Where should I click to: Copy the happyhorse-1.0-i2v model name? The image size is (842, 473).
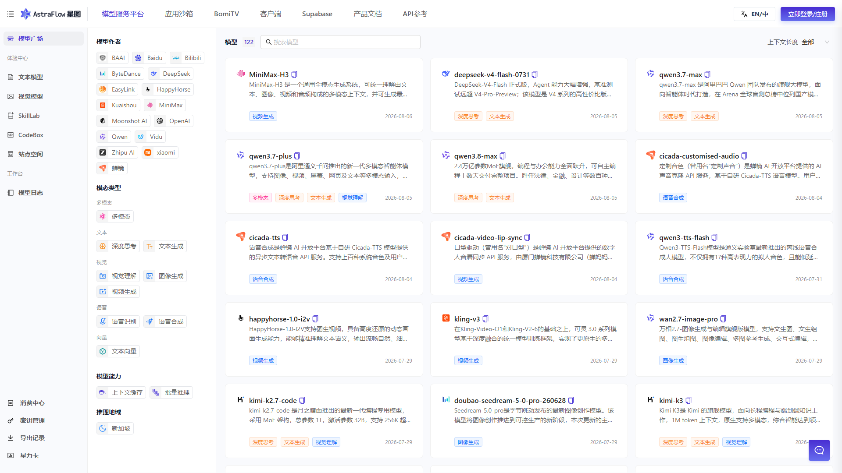[315, 319]
